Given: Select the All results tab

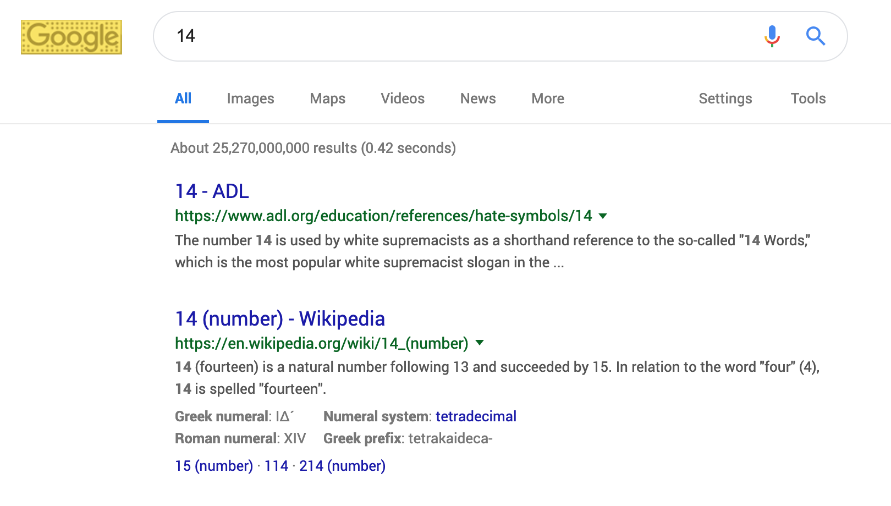Looking at the screenshot, I should click(x=183, y=98).
